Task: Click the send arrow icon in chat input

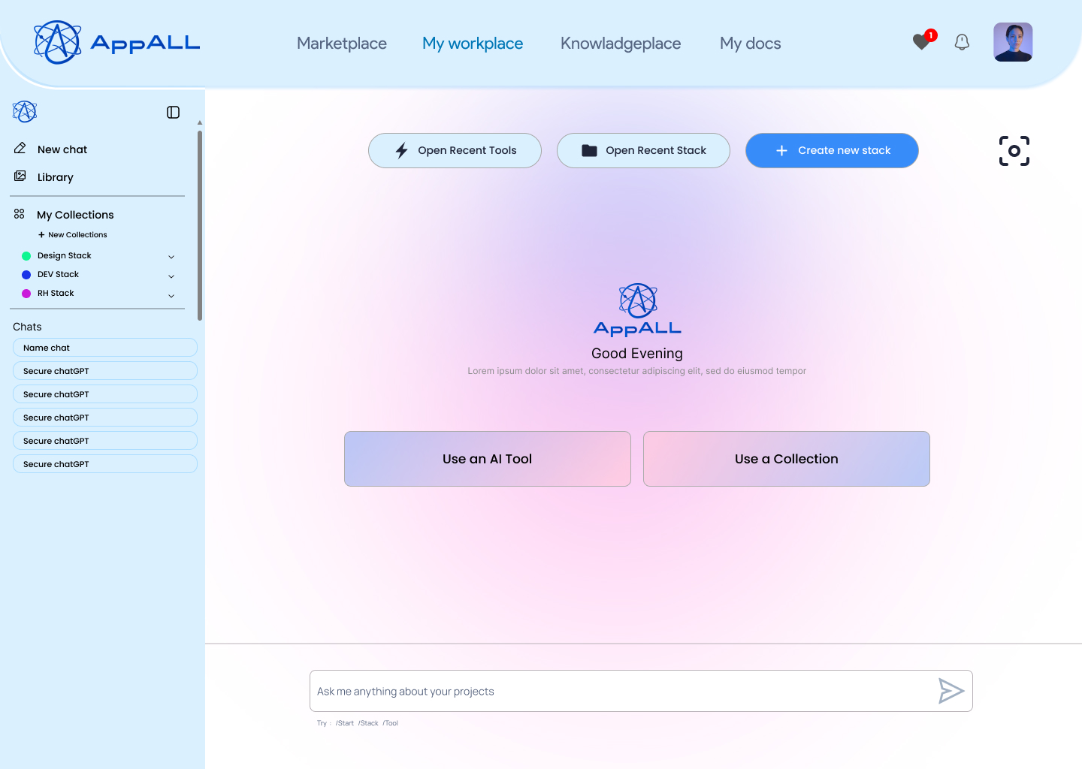Action: point(951,691)
